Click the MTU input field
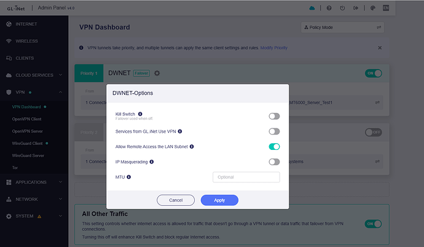Image resolution: width=424 pixels, height=247 pixels. click(246, 177)
